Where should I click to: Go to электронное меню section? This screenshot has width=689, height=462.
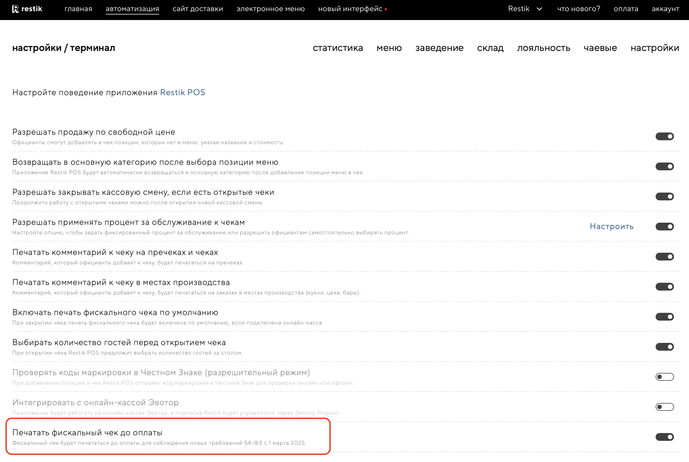pos(271,9)
